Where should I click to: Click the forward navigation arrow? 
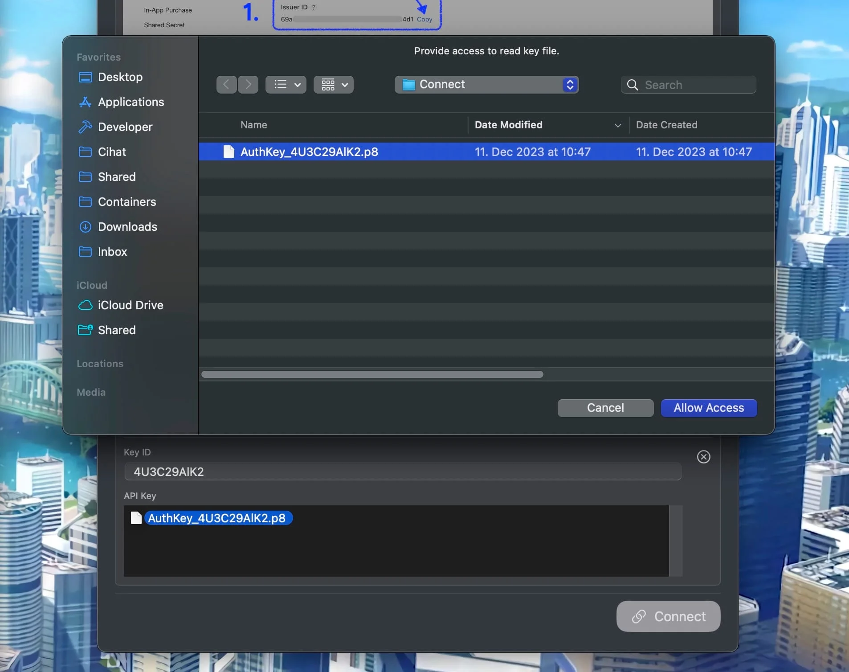pyautogui.click(x=248, y=85)
